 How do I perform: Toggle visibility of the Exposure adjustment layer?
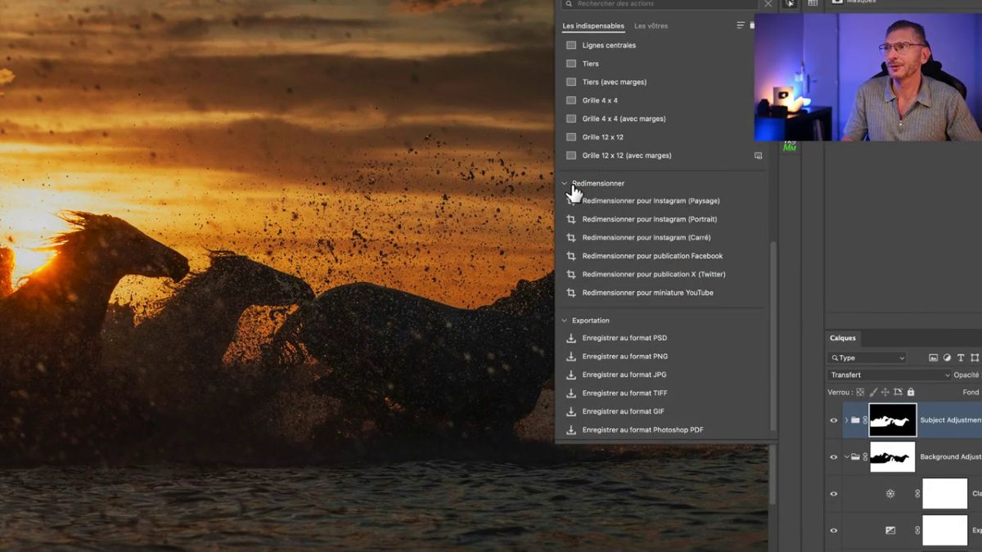[x=834, y=531]
